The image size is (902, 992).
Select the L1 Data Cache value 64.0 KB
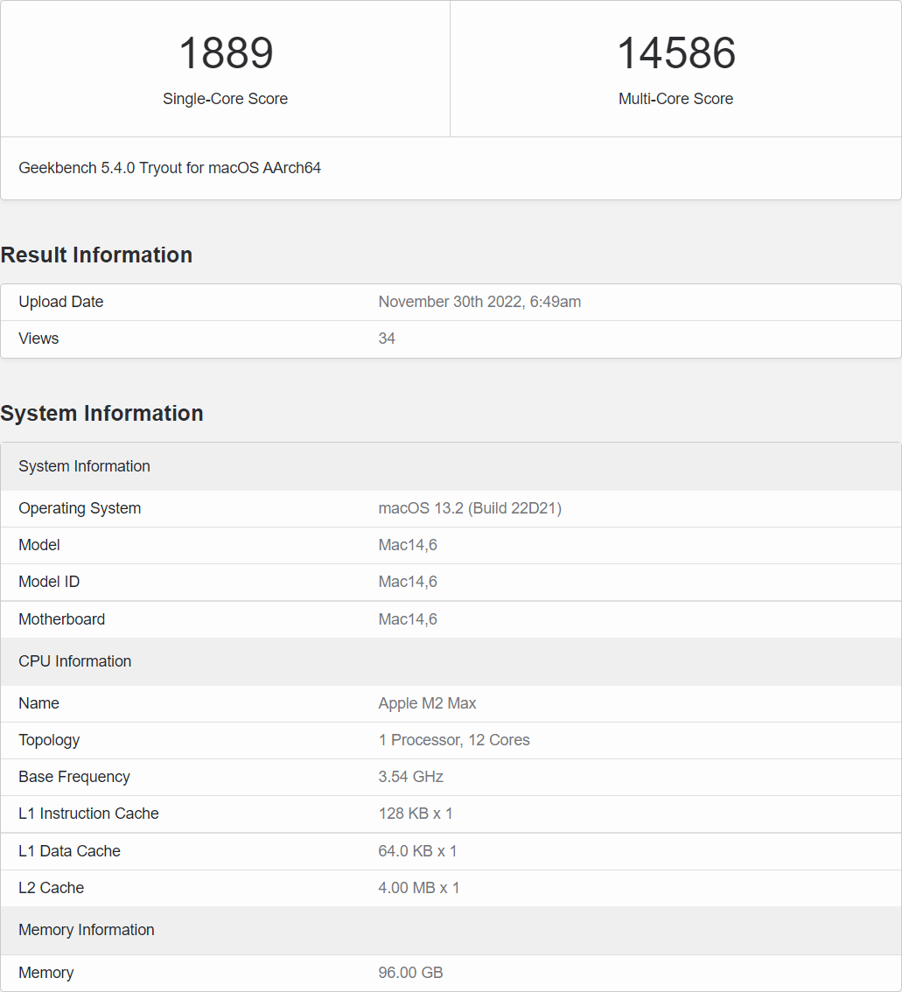(x=416, y=850)
